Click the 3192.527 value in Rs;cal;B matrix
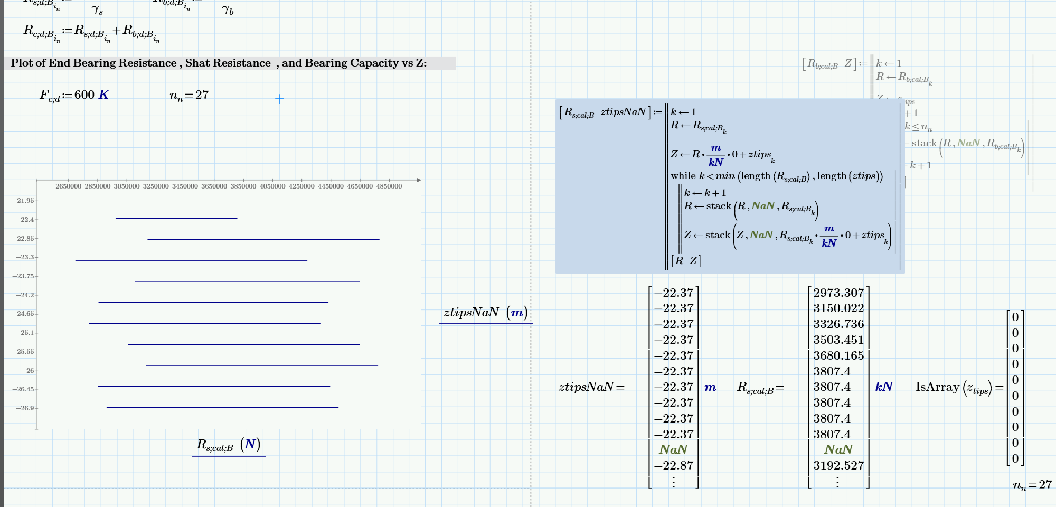This screenshot has width=1056, height=507. pos(839,465)
